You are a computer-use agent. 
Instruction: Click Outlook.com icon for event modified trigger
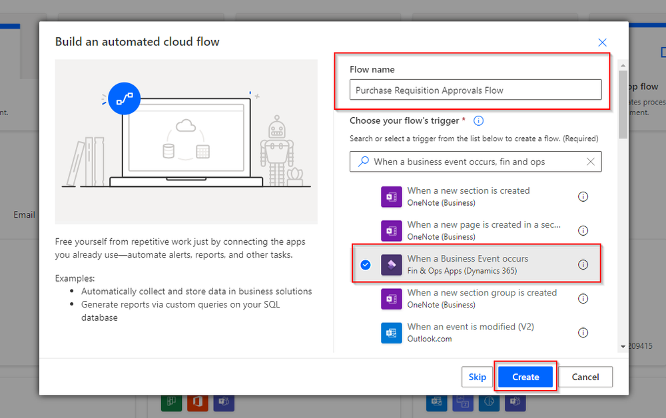pyautogui.click(x=391, y=333)
